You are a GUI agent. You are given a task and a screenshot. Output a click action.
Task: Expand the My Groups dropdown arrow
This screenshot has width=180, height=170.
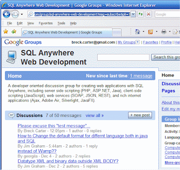click(x=138, y=42)
